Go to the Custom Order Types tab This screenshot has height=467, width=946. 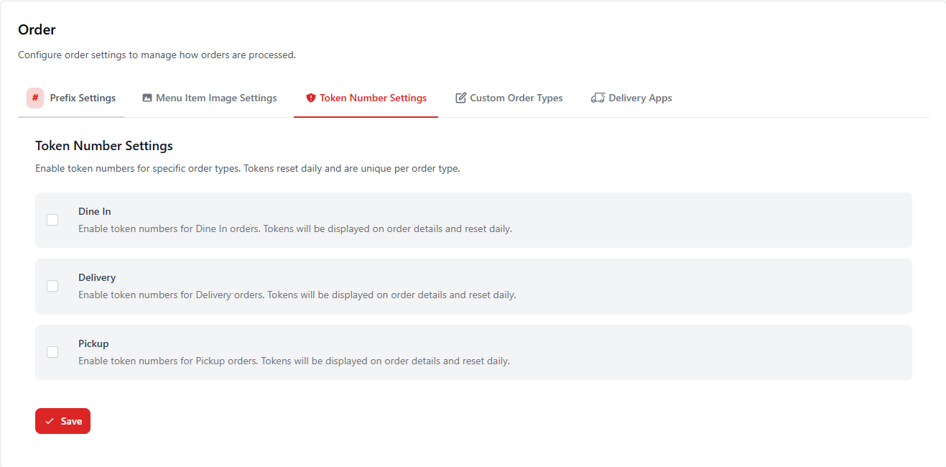(x=516, y=98)
